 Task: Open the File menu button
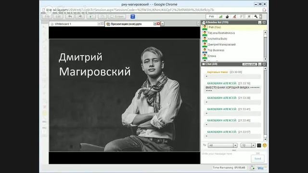[47, 17]
